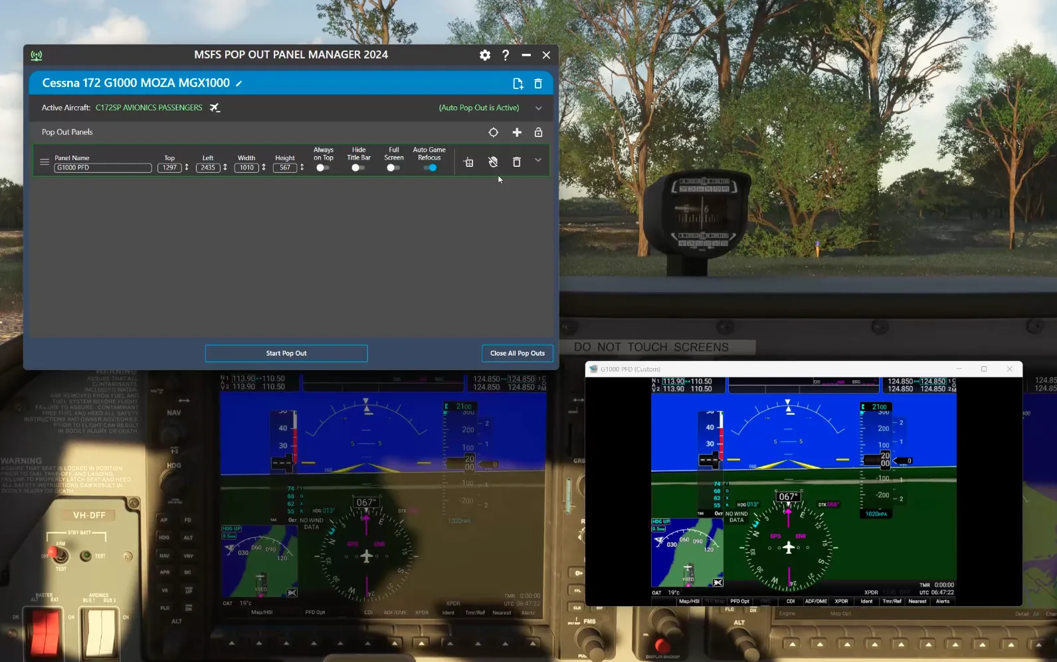The width and height of the screenshot is (1057, 662).
Task: Click the green connection status icon
Action: [x=37, y=55]
